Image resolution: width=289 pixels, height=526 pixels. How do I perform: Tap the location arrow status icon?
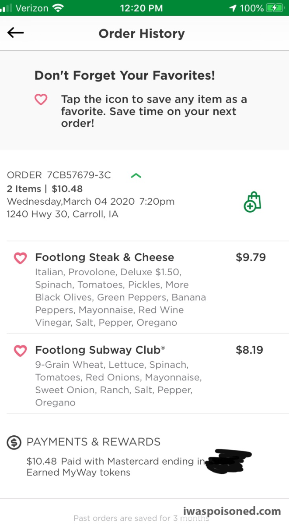(233, 8)
